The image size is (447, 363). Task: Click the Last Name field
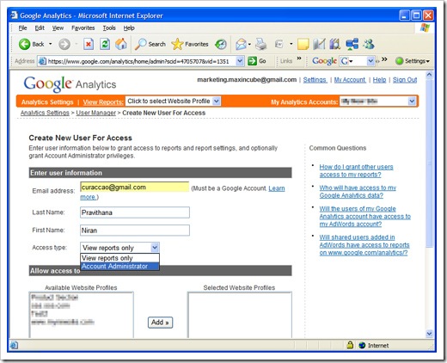coord(135,212)
